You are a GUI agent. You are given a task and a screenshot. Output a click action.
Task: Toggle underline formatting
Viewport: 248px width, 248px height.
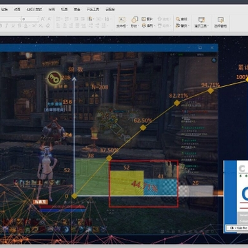(13, 25)
